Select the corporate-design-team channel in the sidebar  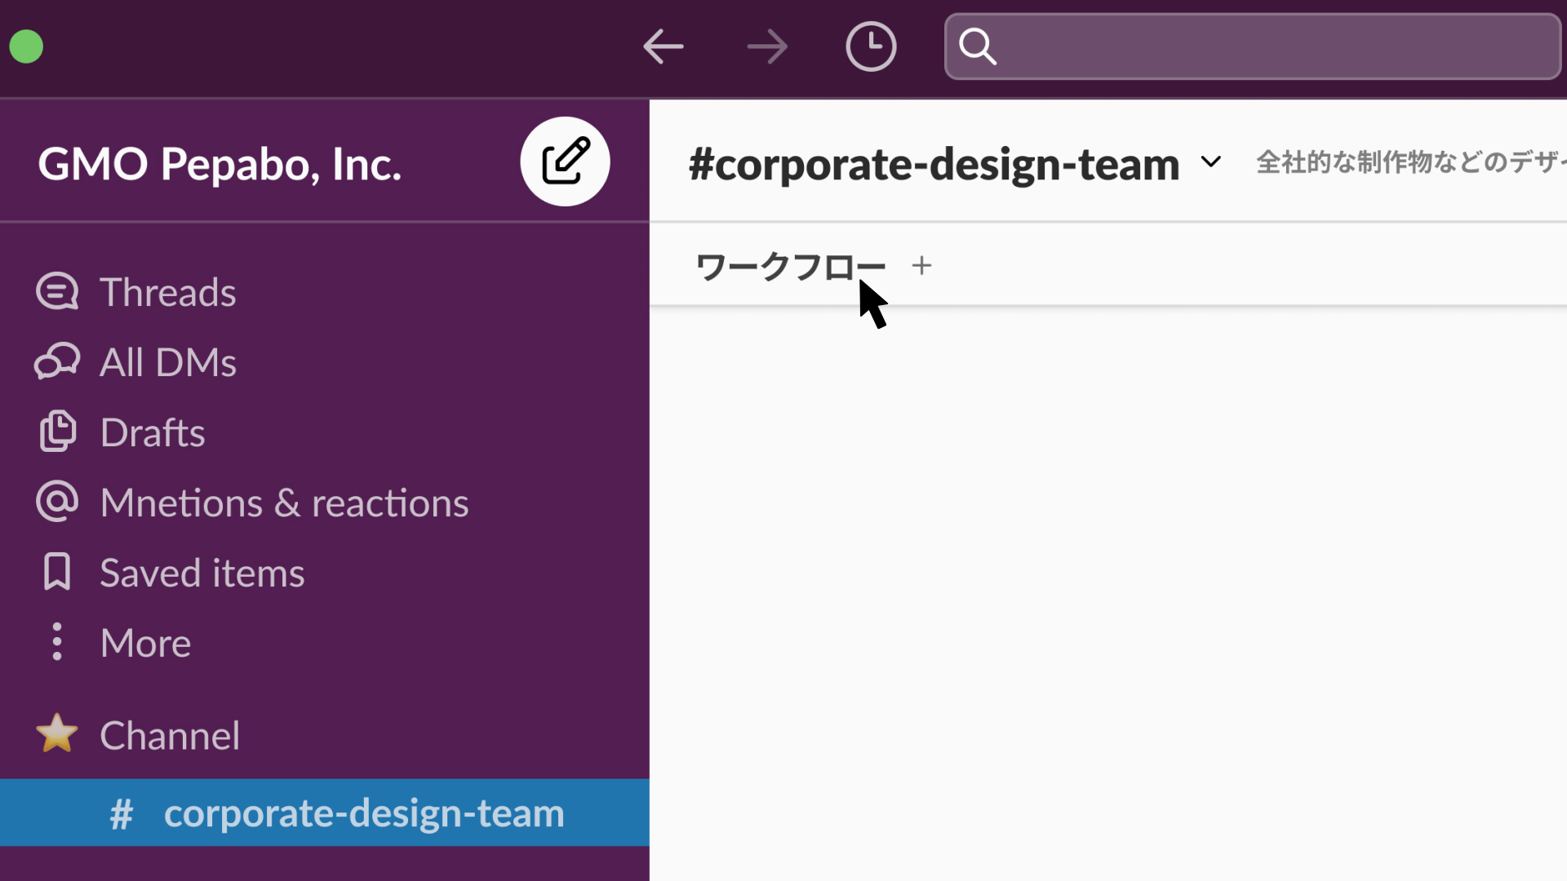click(363, 813)
